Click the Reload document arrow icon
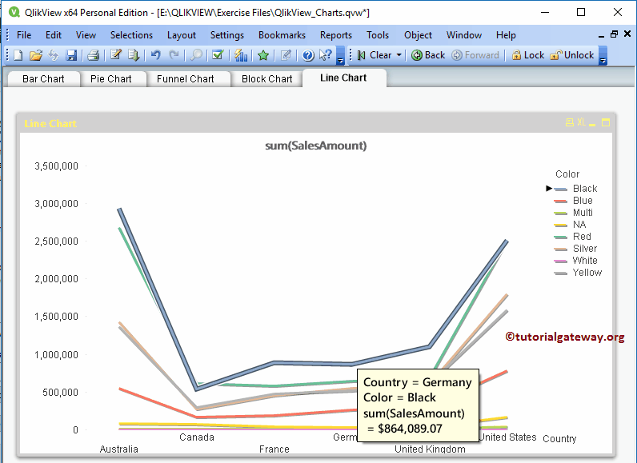This screenshot has width=637, height=463. 134,55
